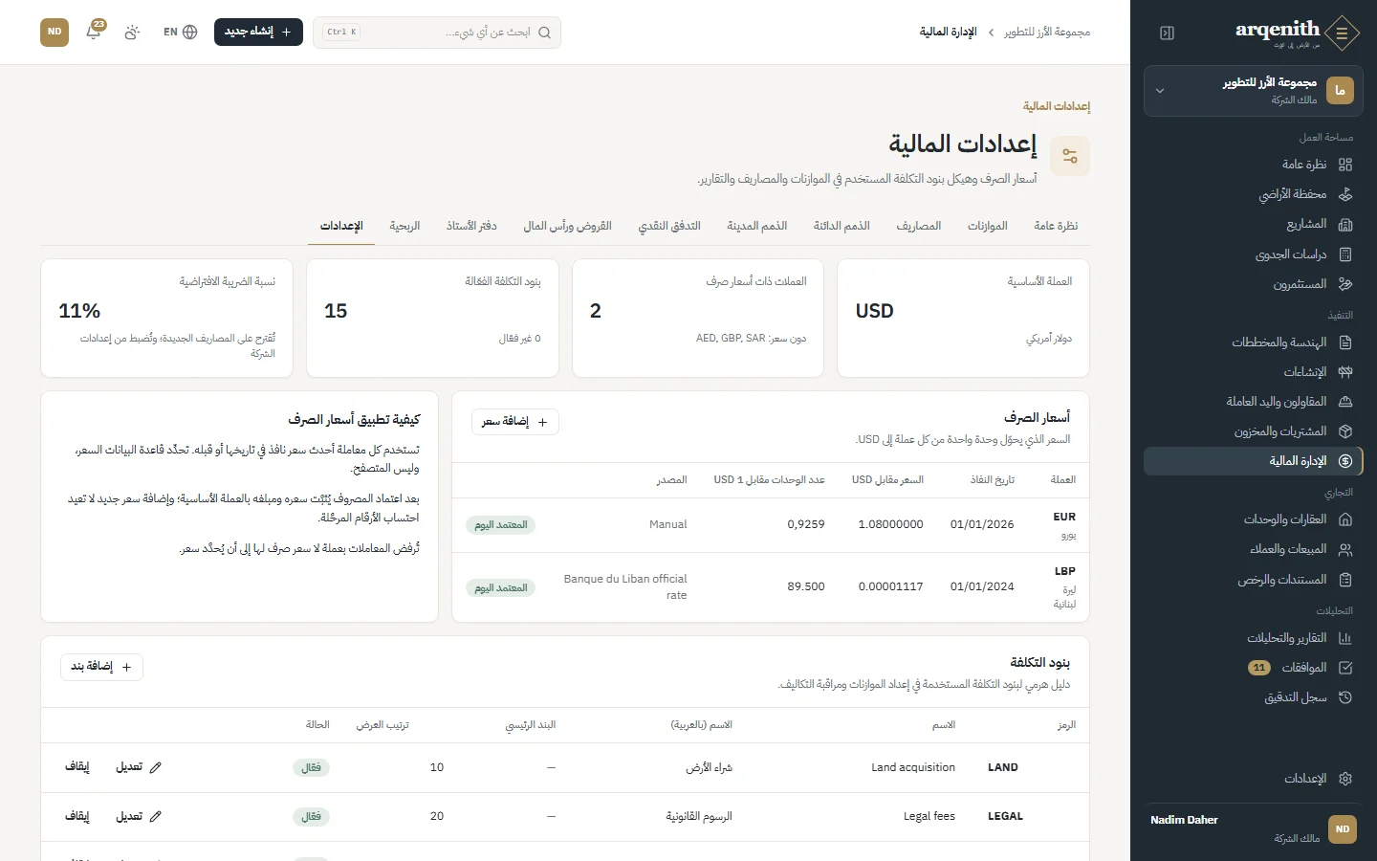This screenshot has height=861, width=1377.
Task: Click the Banque du Liban official rate text
Action: coord(625,586)
